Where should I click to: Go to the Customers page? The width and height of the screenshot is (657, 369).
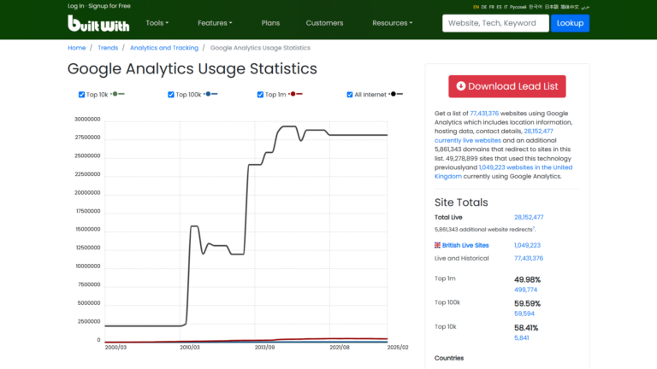[x=324, y=23]
